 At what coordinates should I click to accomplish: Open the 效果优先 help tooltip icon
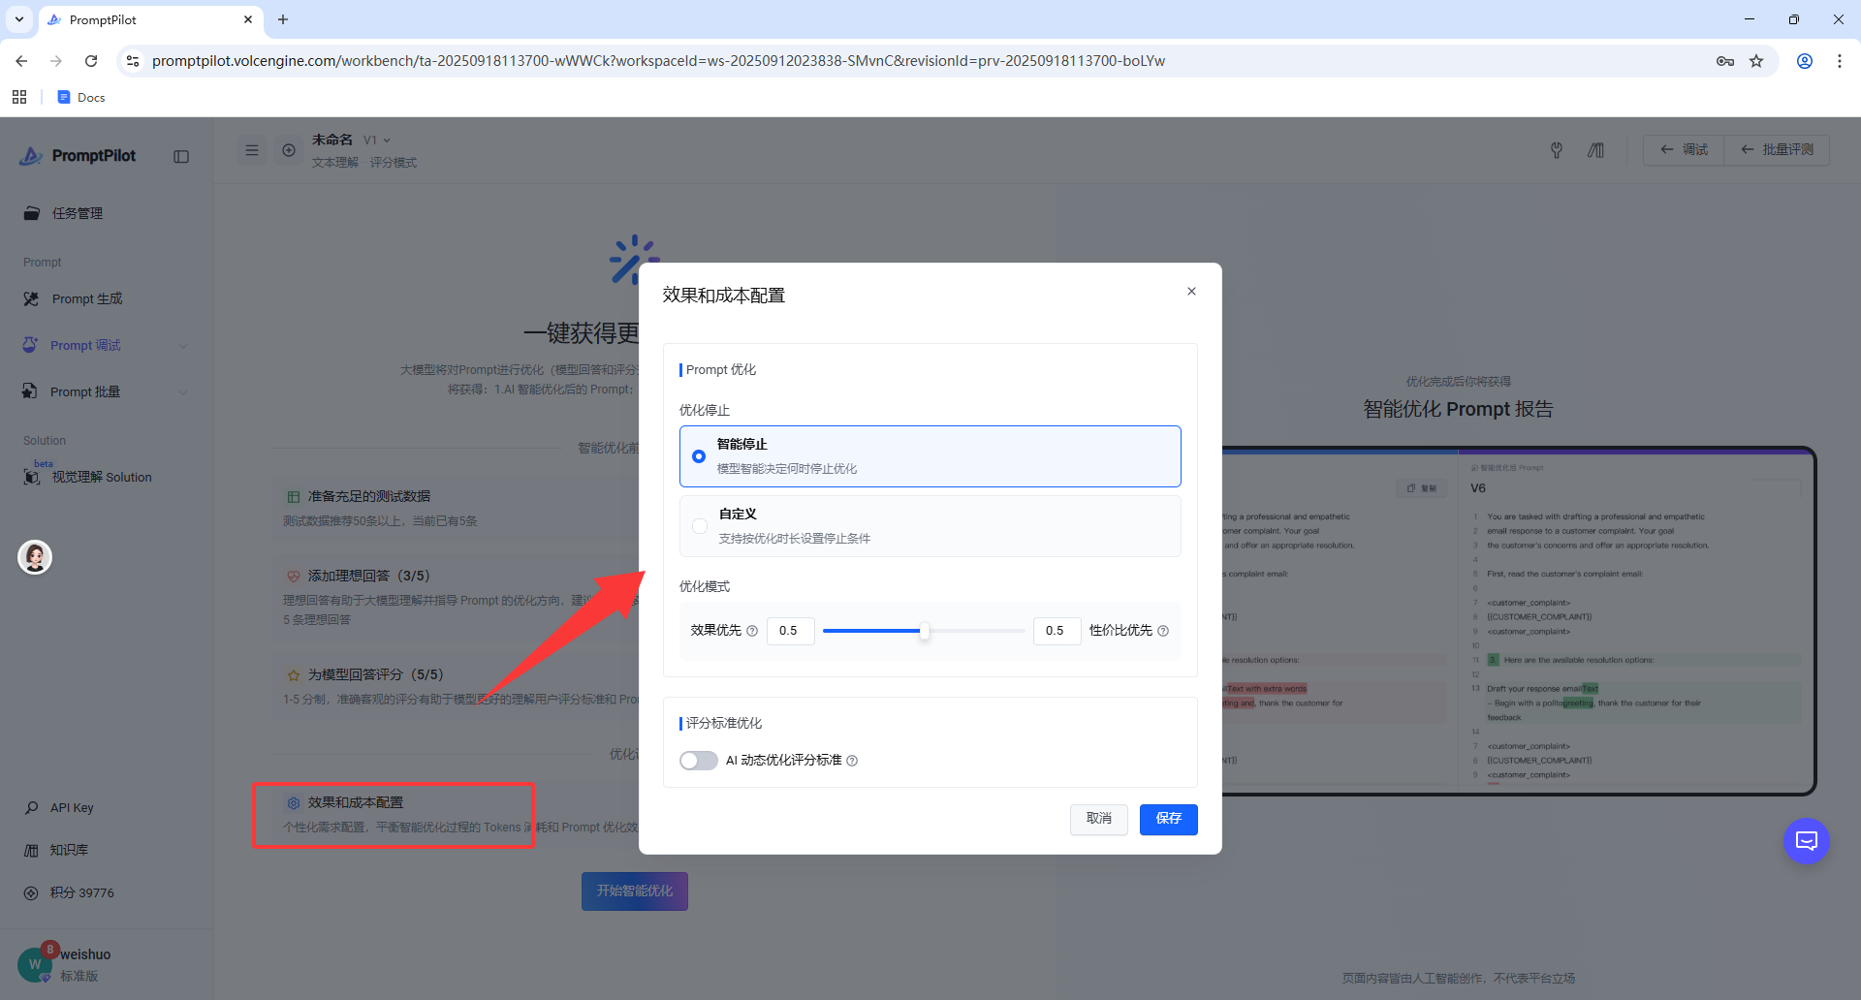coord(752,631)
